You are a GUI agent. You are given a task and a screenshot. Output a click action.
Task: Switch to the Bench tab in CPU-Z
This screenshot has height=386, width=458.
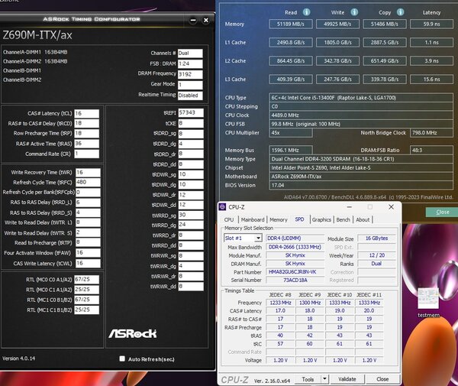(343, 219)
